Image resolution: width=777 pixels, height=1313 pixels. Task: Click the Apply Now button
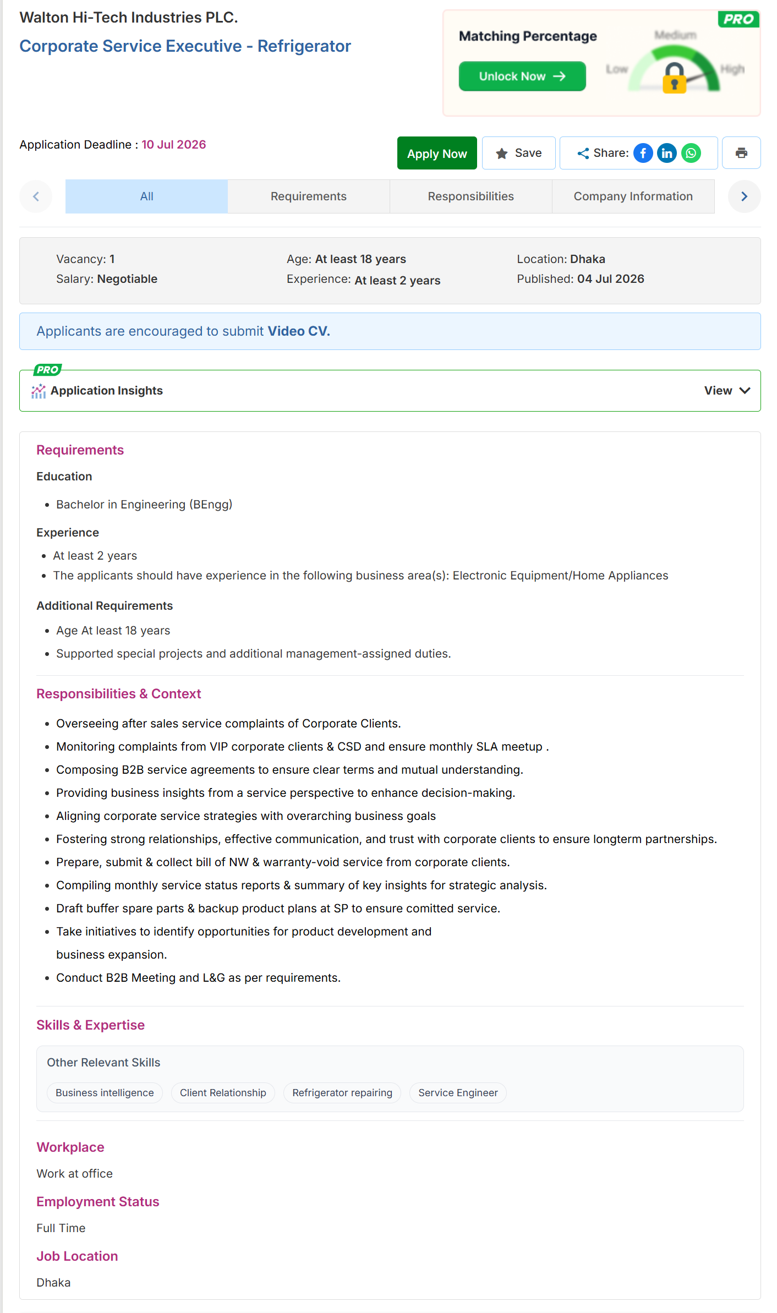click(x=437, y=154)
